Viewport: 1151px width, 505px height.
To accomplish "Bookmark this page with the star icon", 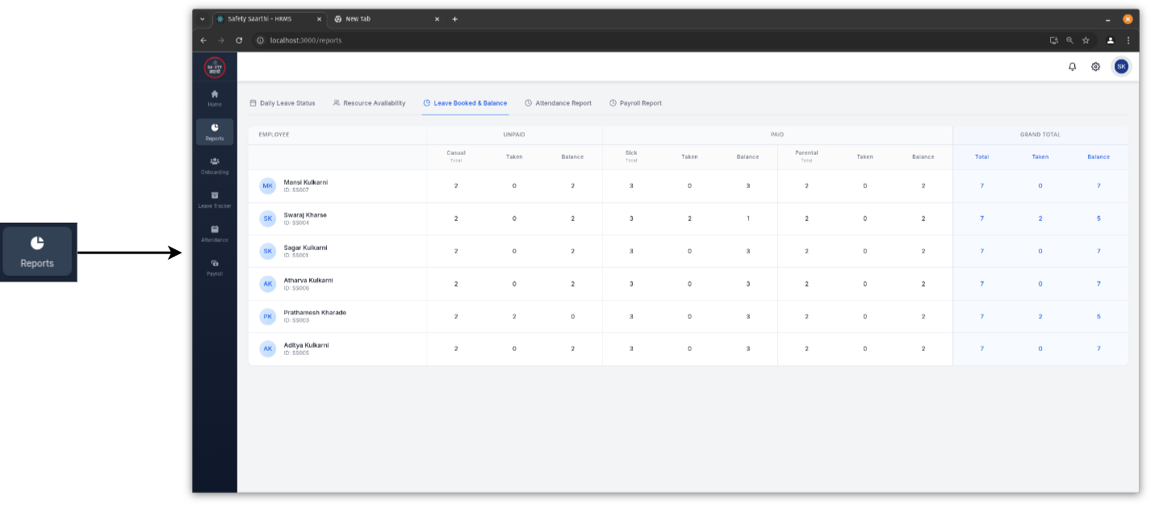I will (x=1086, y=40).
